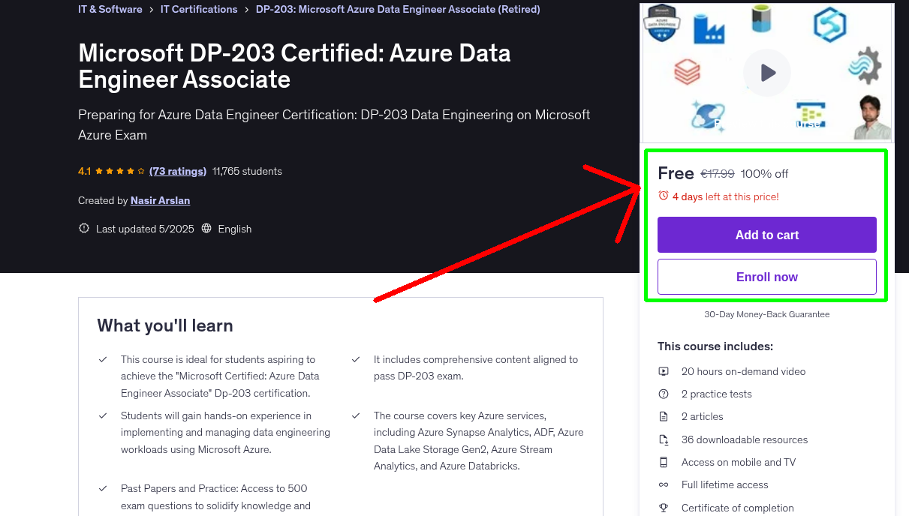Viewport: 909px width, 516px height.
Task: Play the course preview video
Action: tap(766, 72)
